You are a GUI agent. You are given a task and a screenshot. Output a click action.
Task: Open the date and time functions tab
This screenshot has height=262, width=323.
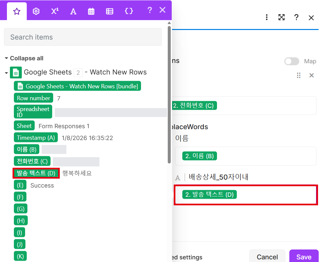coord(91,11)
